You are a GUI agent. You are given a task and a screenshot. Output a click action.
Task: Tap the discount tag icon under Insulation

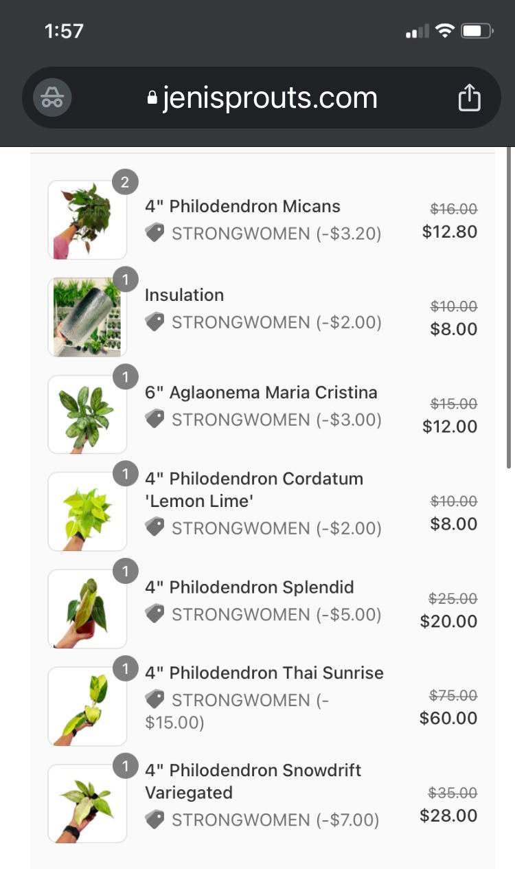pyautogui.click(x=155, y=322)
